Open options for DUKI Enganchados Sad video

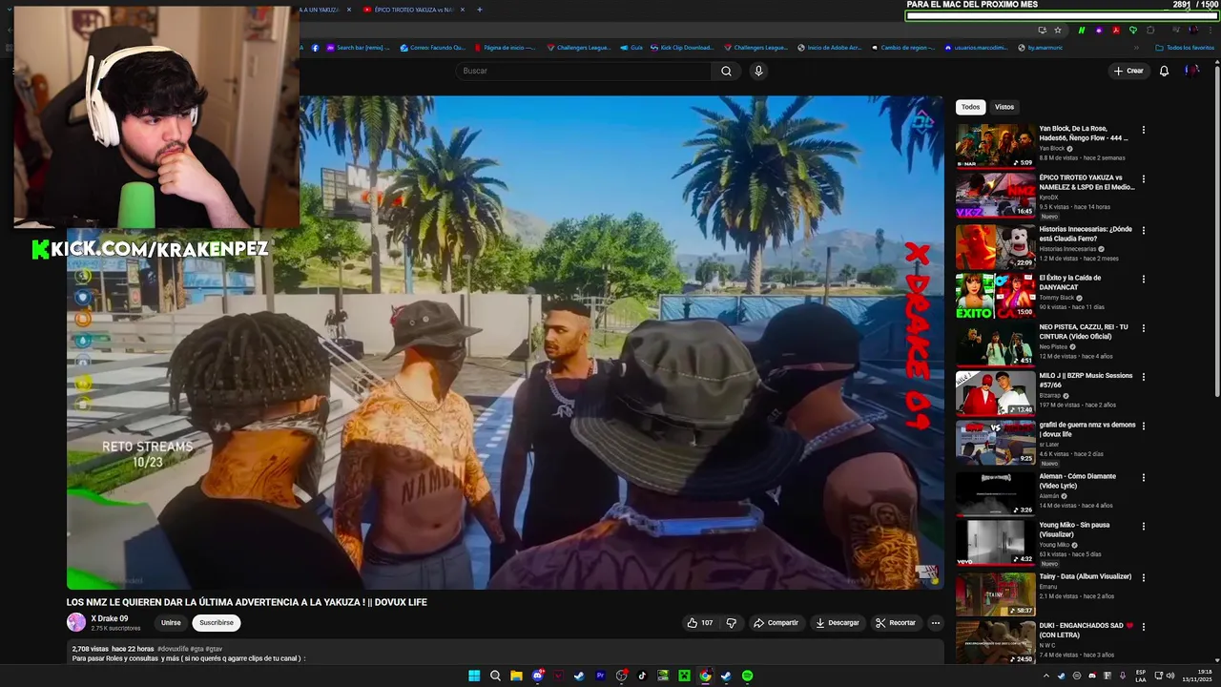click(1144, 627)
